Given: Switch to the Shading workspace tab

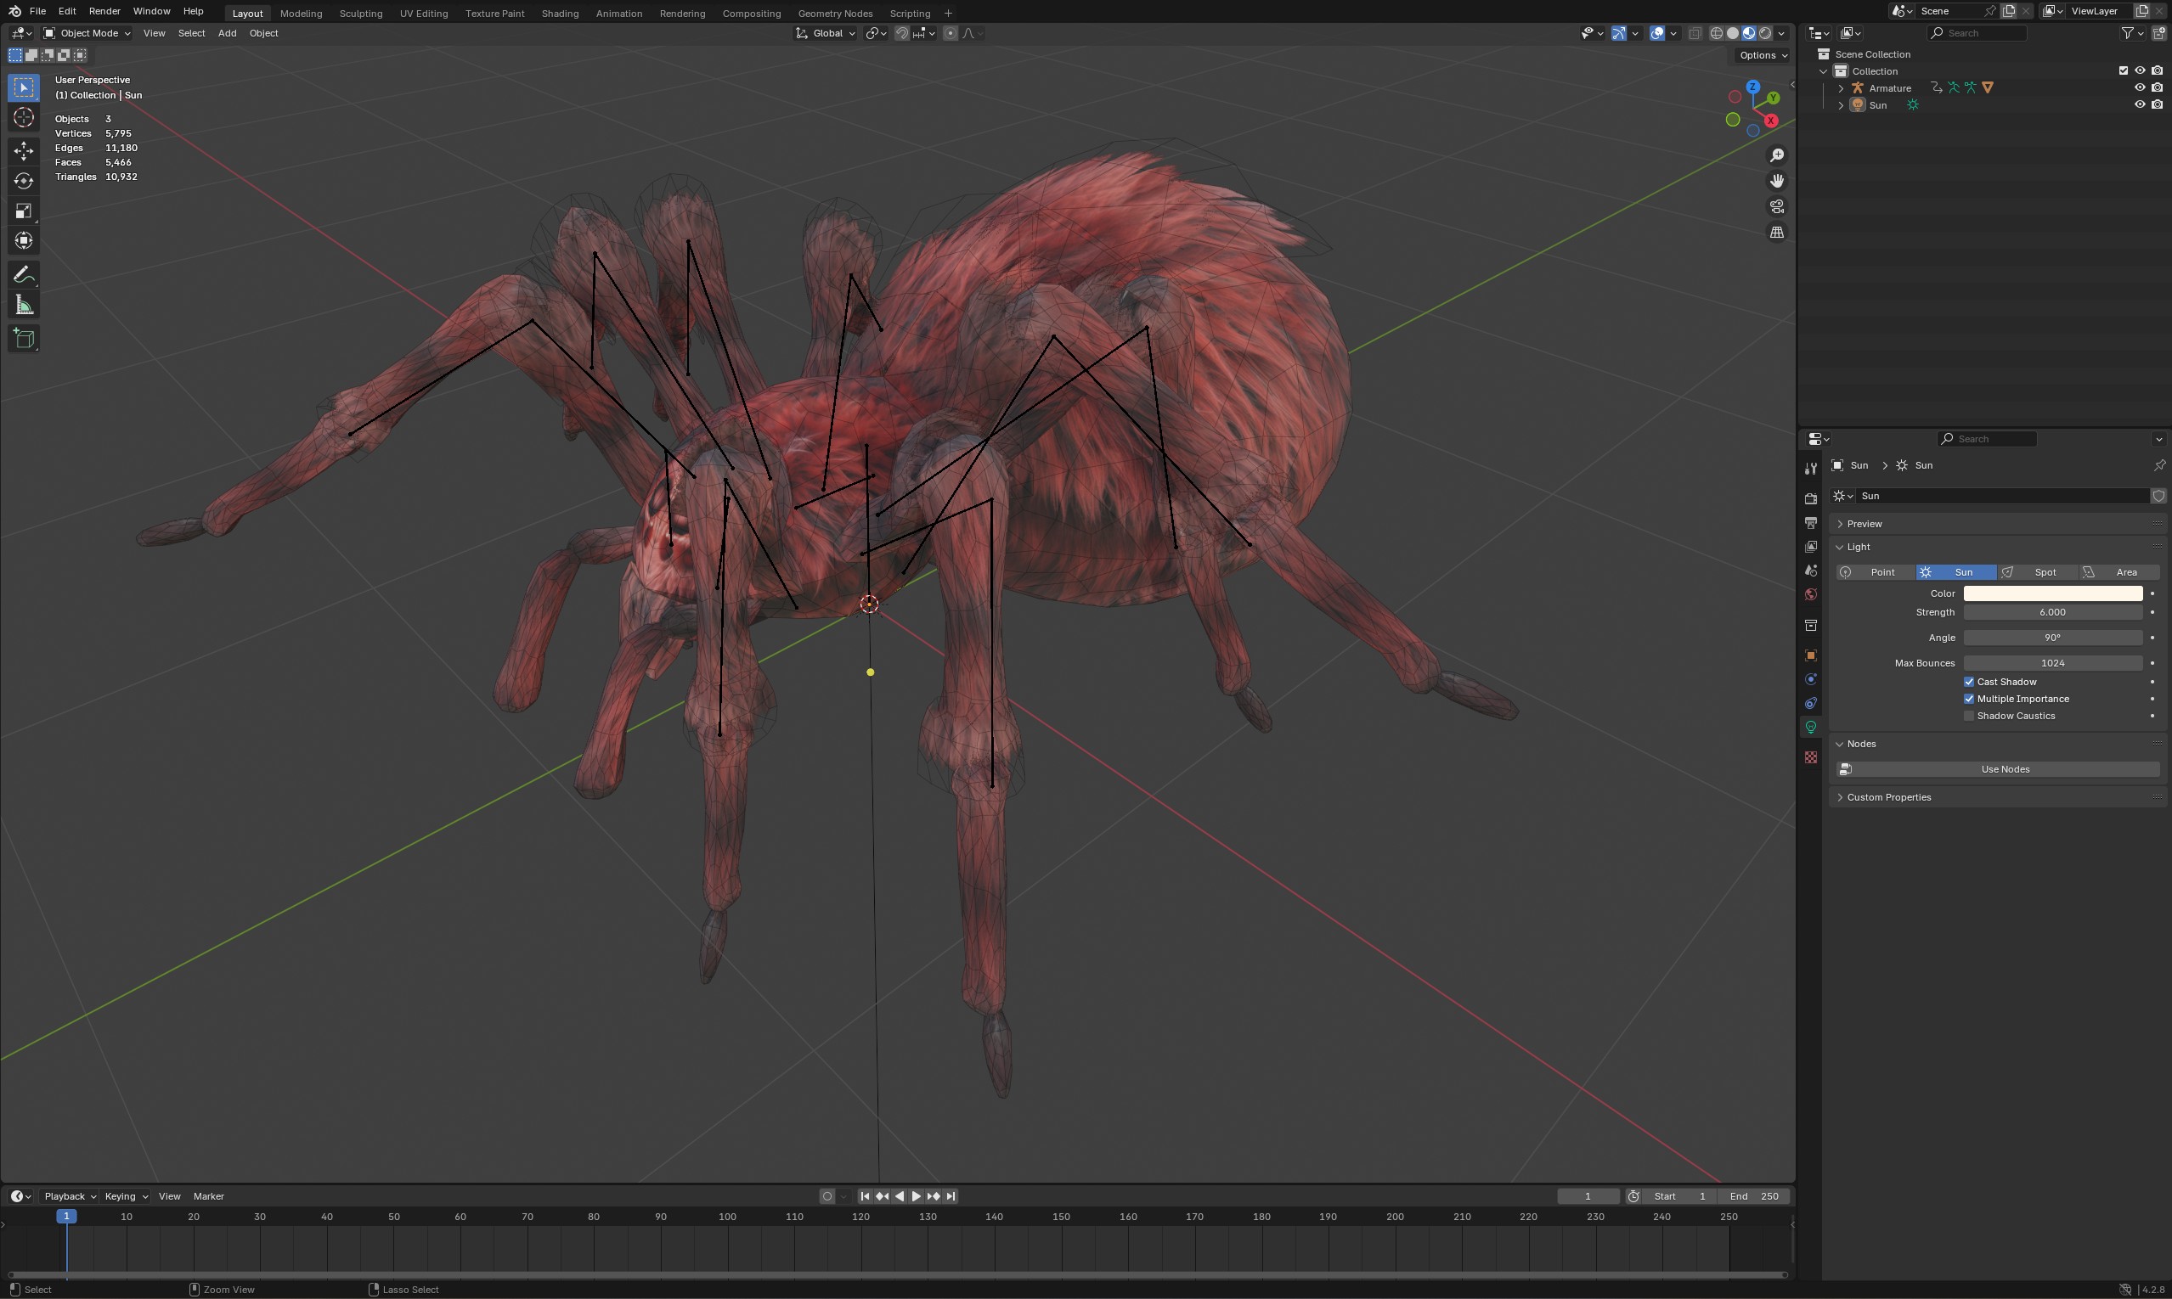Looking at the screenshot, I should click(560, 13).
